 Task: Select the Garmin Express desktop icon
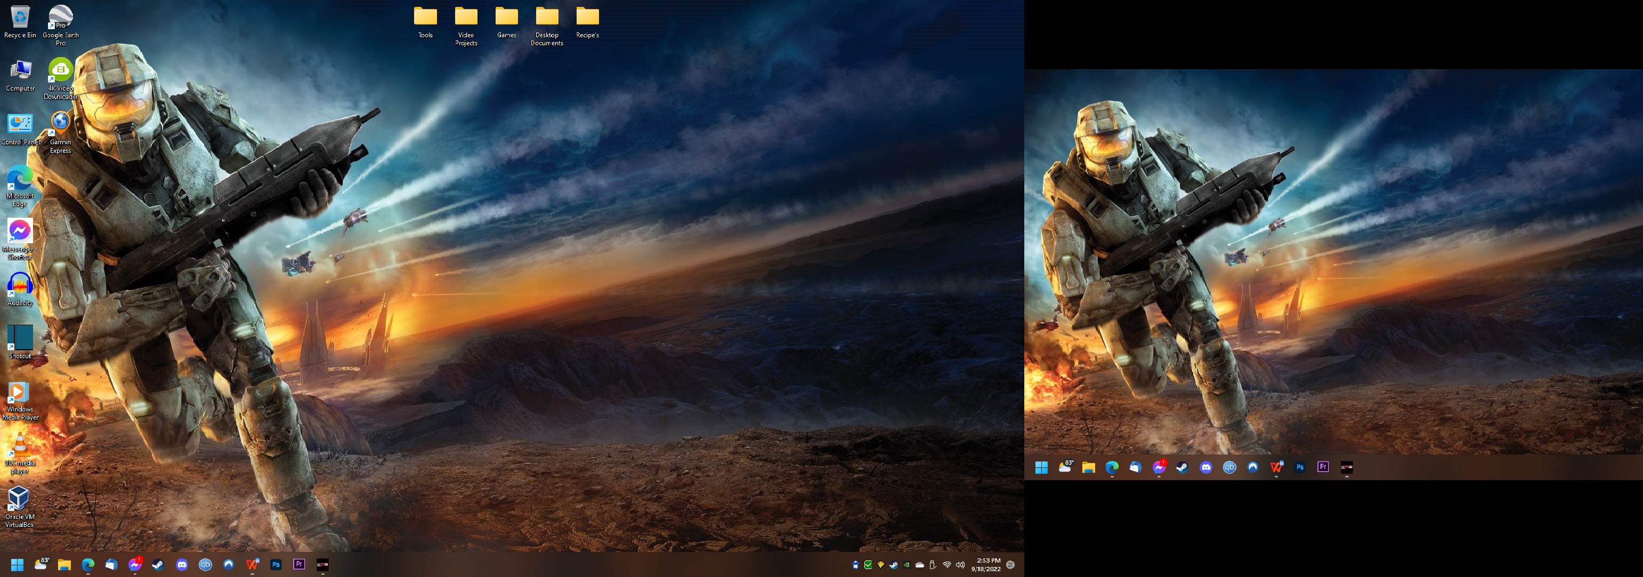point(61,124)
